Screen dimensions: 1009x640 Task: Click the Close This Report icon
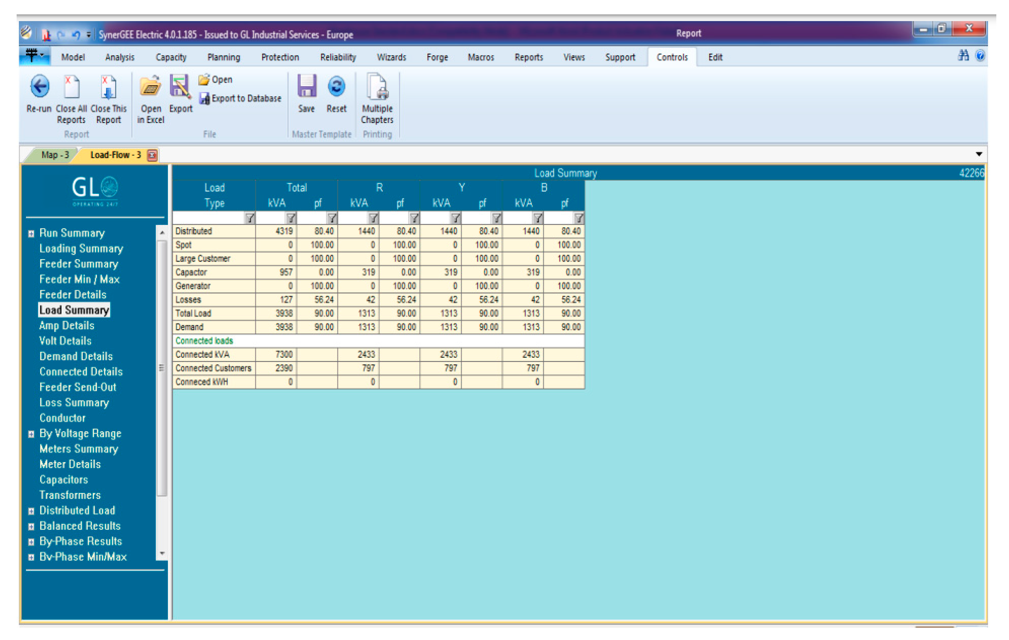tap(108, 87)
